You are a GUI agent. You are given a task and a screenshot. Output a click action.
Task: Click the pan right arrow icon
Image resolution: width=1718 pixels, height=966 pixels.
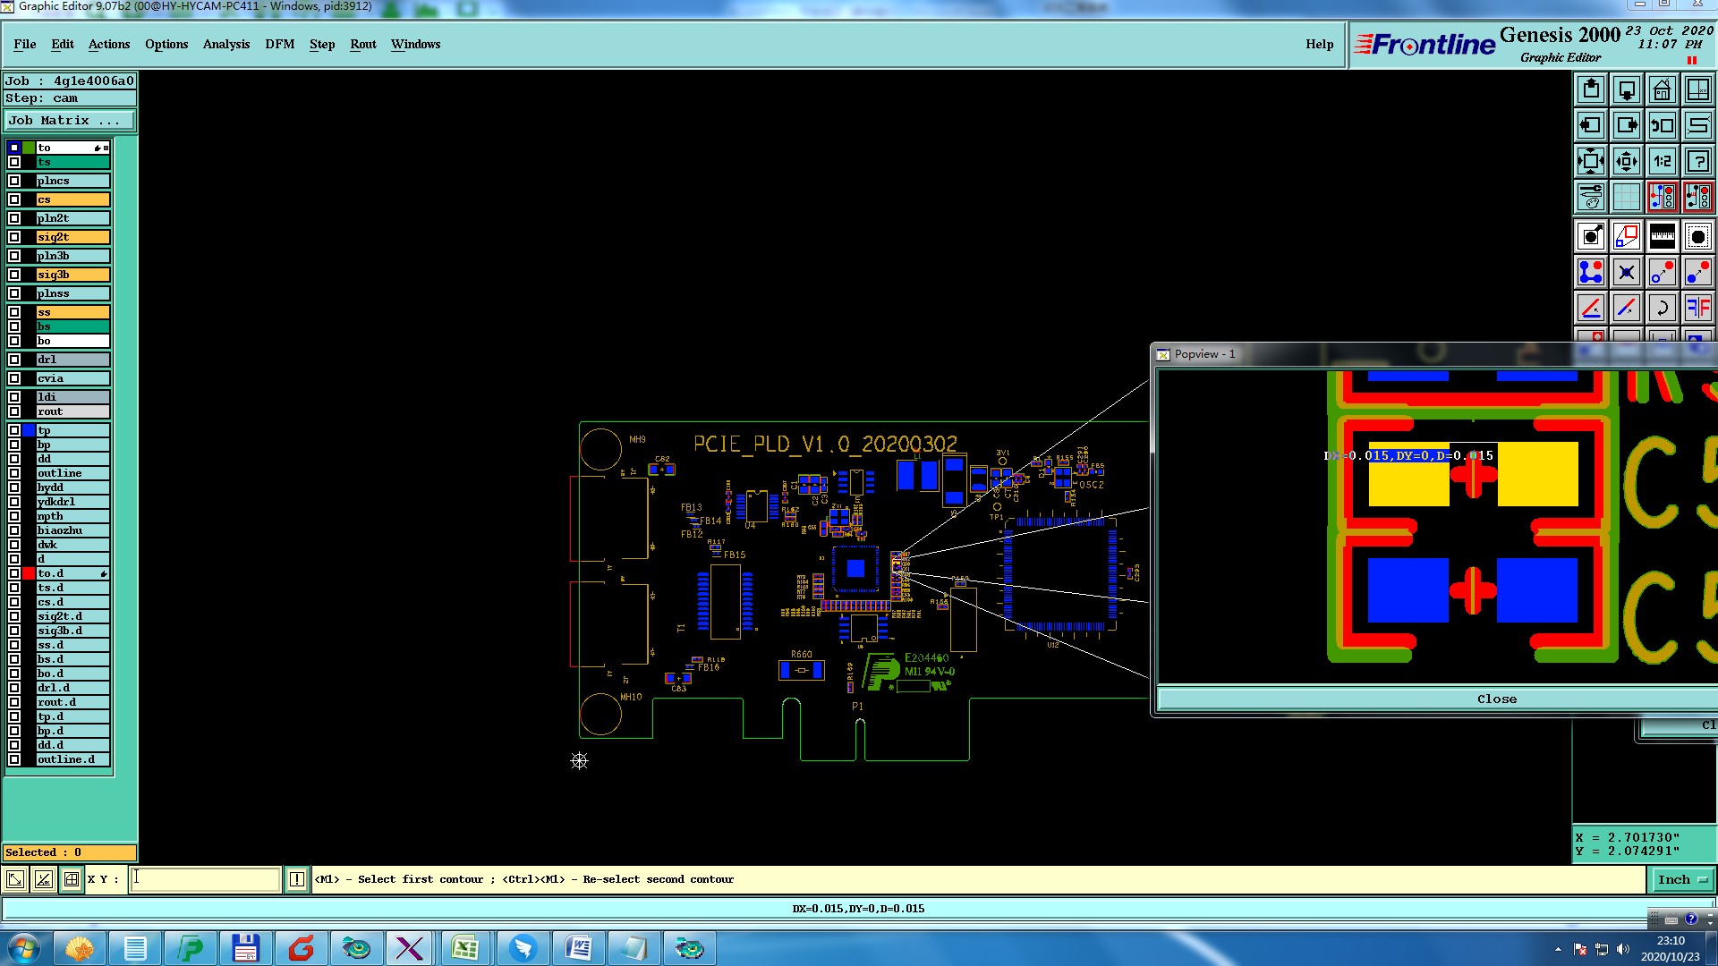tap(1627, 125)
